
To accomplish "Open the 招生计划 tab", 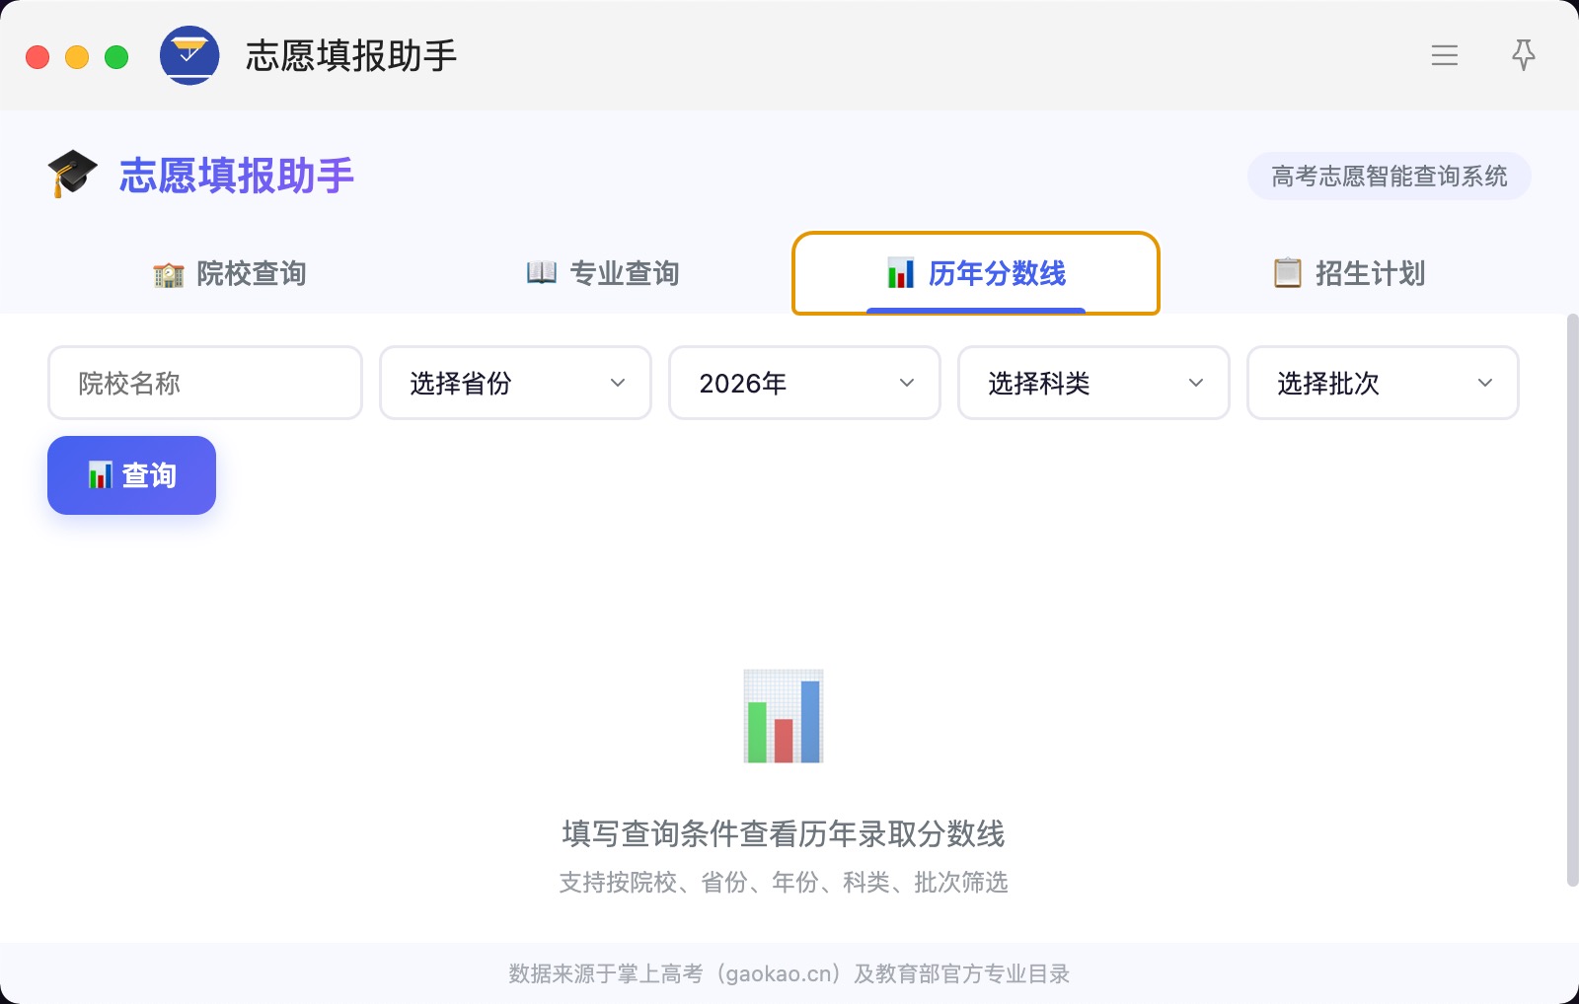I will tap(1349, 273).
